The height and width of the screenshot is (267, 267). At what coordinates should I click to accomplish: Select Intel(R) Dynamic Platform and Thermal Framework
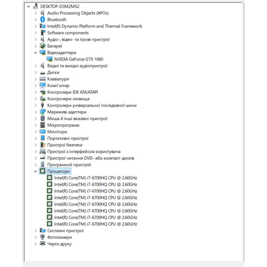pyautogui.click(x=95, y=26)
